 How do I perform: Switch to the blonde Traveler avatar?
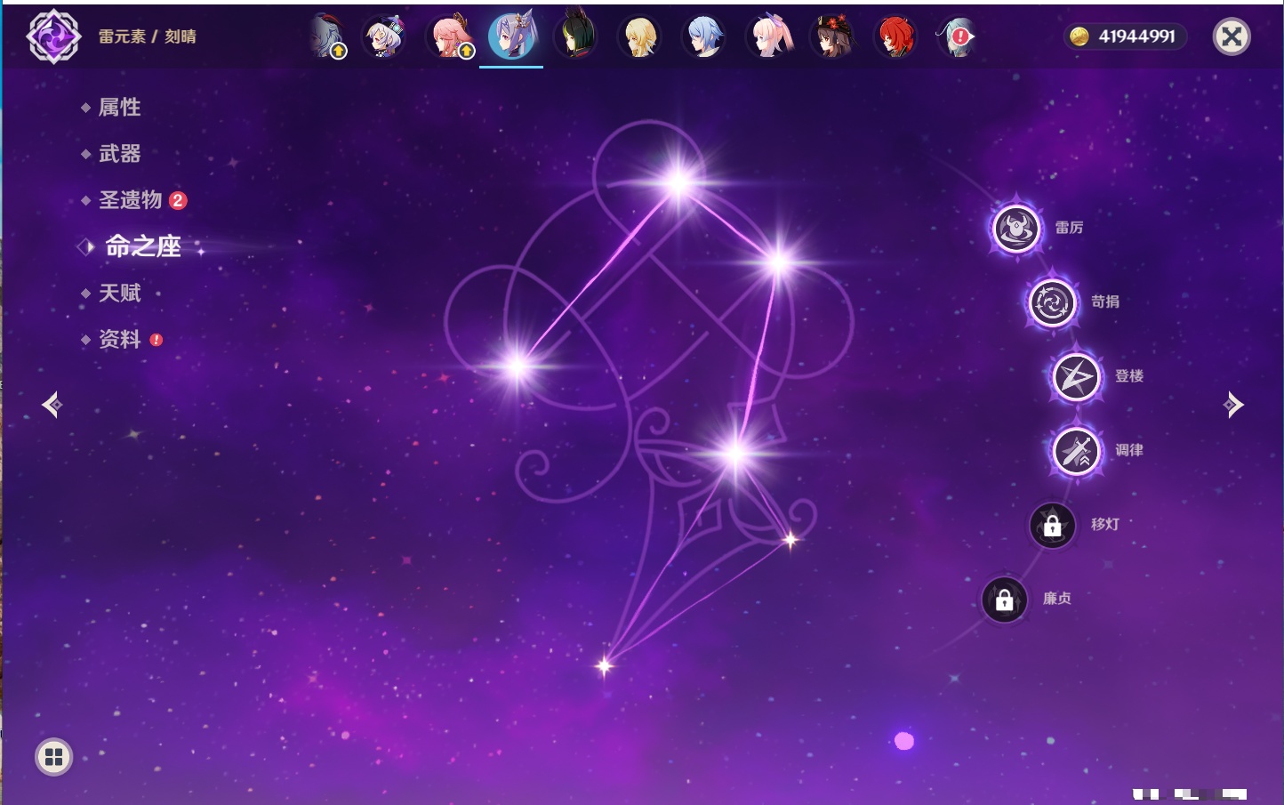click(x=639, y=36)
